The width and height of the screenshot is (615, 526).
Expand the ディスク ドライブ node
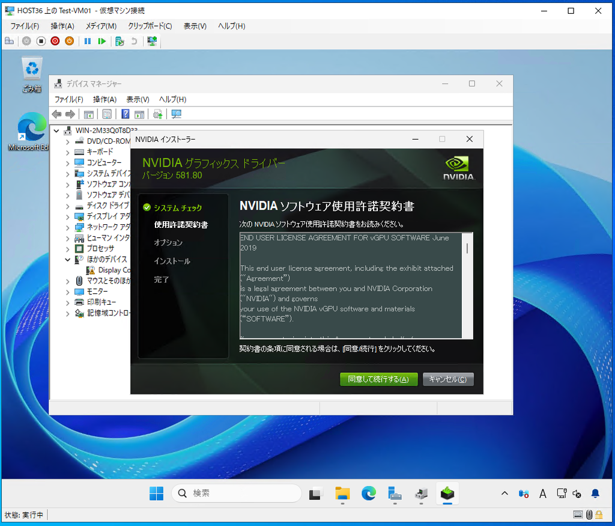pyautogui.click(x=67, y=206)
